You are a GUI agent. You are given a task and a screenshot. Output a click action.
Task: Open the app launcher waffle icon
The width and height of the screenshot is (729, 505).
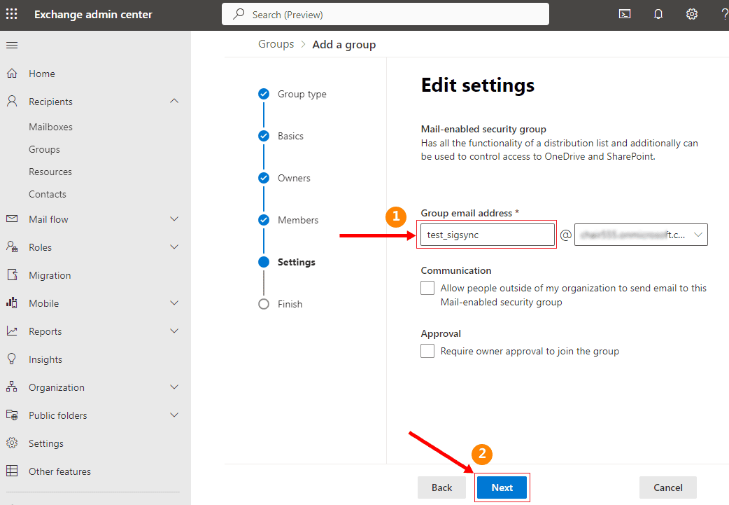(x=12, y=14)
